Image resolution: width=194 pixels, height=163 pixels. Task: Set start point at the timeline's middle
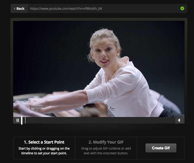click(99, 120)
